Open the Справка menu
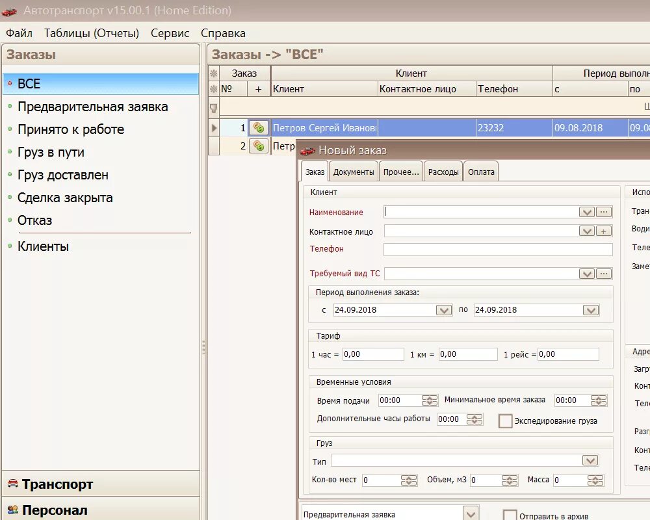Viewport: 650px width, 520px height. click(x=223, y=33)
